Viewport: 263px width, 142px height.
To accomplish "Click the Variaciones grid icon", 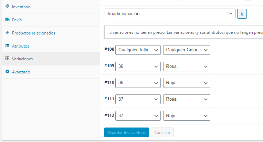I will (x=7, y=59).
